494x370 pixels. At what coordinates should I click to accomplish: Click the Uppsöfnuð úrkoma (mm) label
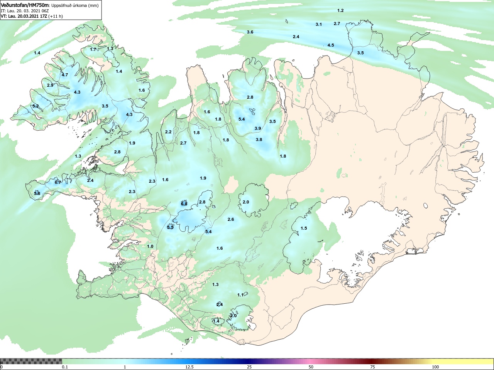pos(75,5)
